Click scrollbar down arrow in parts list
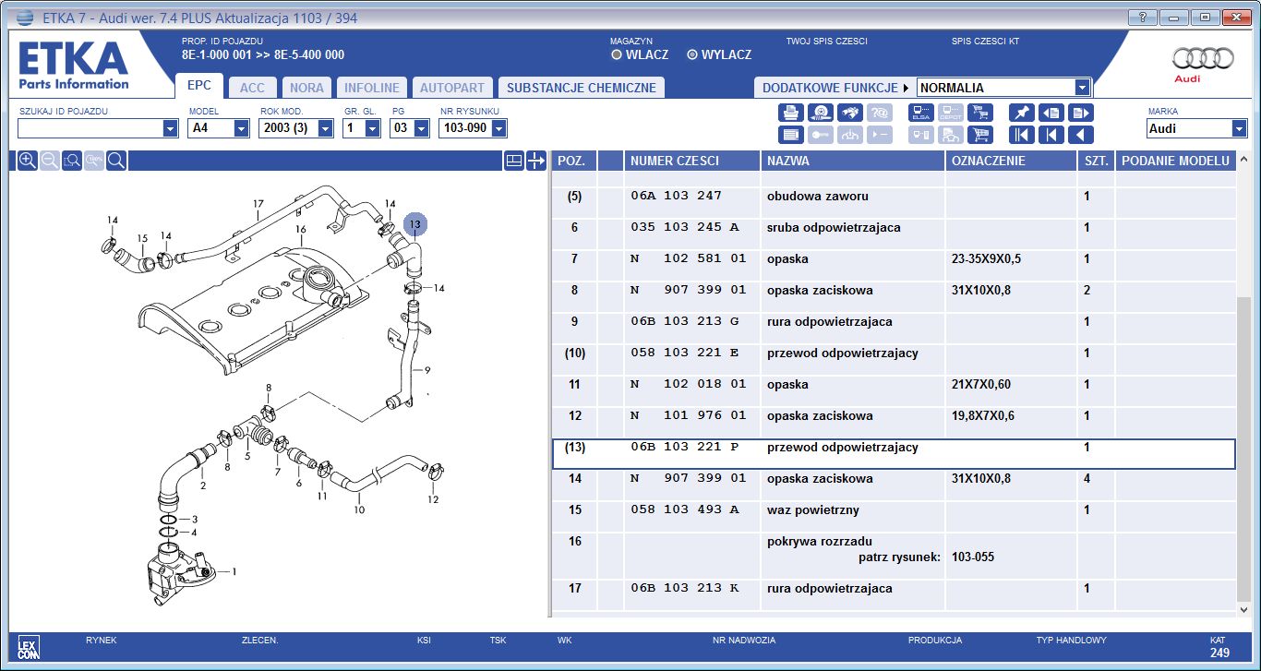Image resolution: width=1261 pixels, height=671 pixels. click(1243, 609)
